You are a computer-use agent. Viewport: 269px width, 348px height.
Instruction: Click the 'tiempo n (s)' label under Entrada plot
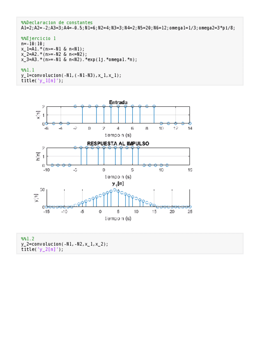coord(118,135)
